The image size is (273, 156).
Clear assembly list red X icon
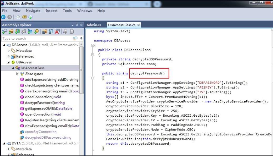(x=57, y=32)
